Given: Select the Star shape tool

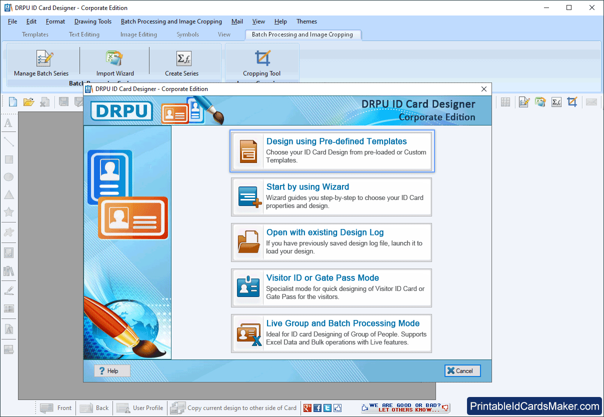Looking at the screenshot, I should [x=8, y=212].
